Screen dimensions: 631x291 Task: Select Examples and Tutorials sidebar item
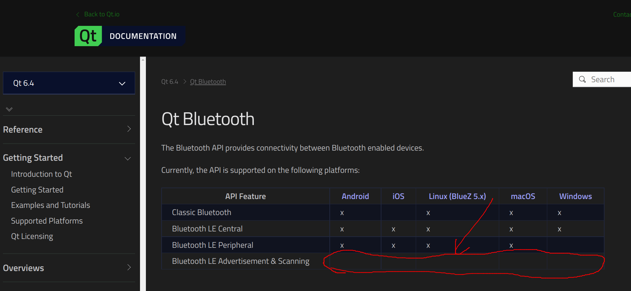click(x=50, y=205)
